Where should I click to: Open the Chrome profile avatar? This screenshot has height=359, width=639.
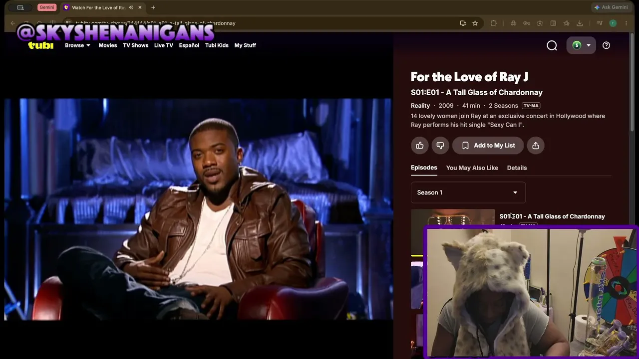(x=613, y=23)
